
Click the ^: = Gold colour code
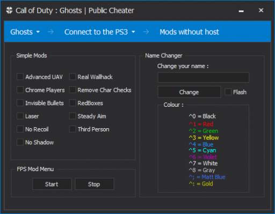[201, 183]
